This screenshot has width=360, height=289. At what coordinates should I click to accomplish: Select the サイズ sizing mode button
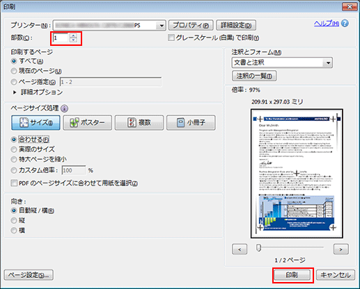(36, 122)
